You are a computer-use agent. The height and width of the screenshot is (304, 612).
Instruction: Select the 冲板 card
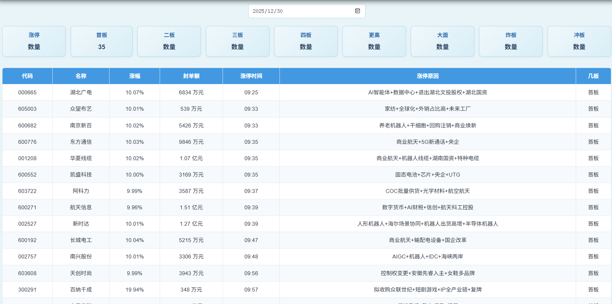click(579, 41)
